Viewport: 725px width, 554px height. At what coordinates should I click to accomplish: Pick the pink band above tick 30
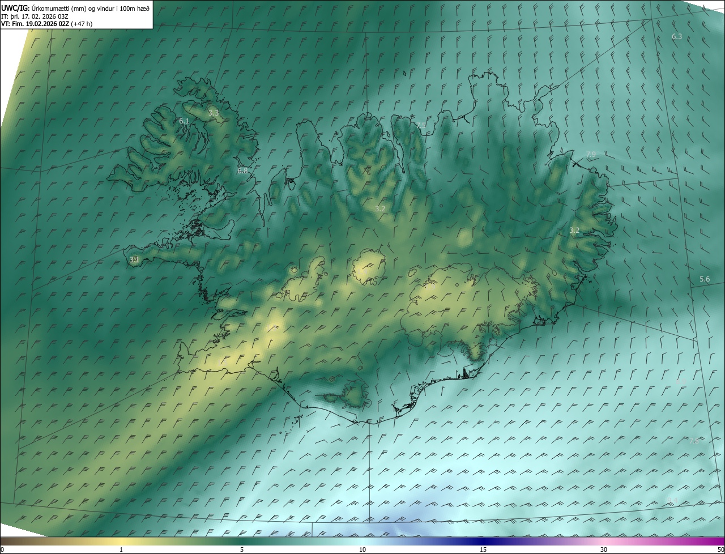604,542
